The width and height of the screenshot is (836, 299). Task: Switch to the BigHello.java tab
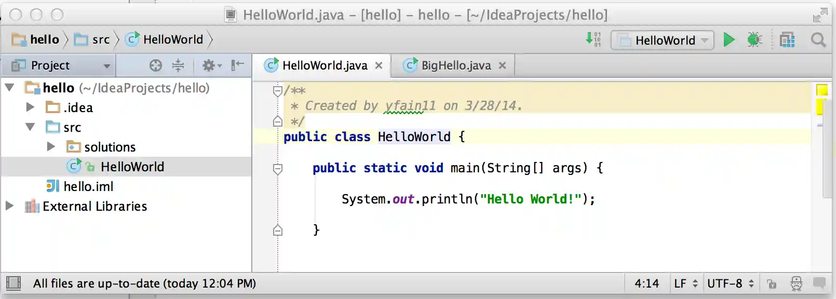point(455,65)
